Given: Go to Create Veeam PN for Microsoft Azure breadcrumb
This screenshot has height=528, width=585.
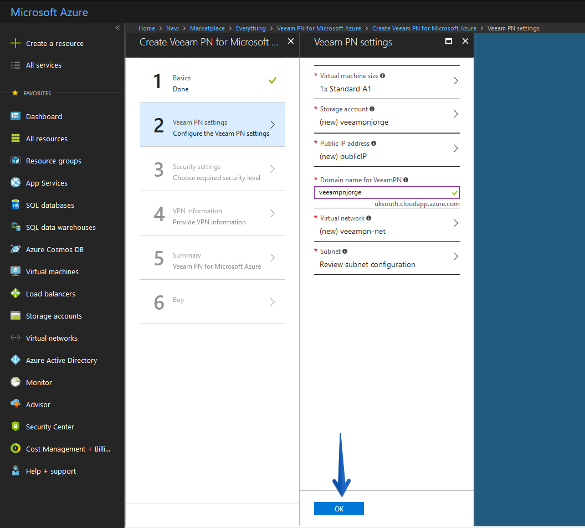Looking at the screenshot, I should [424, 28].
